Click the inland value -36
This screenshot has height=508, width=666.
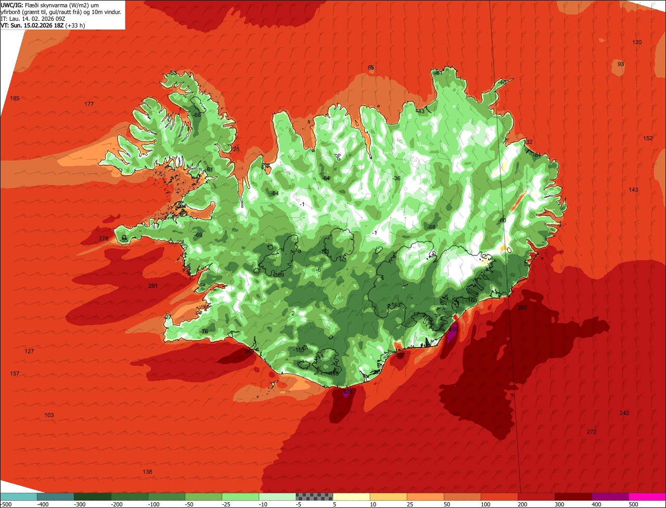pos(396,178)
